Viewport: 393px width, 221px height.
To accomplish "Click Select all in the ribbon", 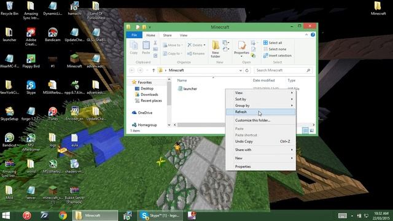I will [273, 43].
